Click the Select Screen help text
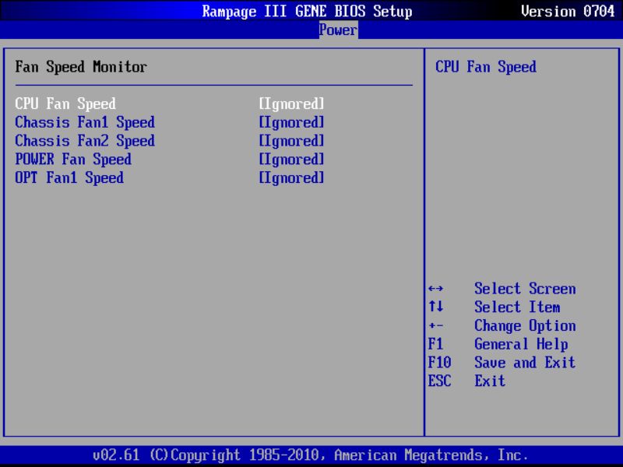623x467 pixels. [x=525, y=289]
